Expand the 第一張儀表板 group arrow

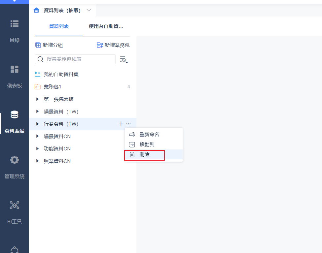coord(37,99)
